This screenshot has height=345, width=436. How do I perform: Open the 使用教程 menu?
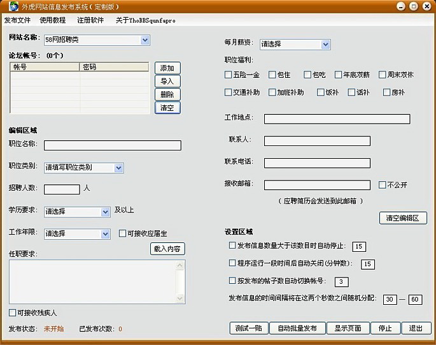point(53,20)
